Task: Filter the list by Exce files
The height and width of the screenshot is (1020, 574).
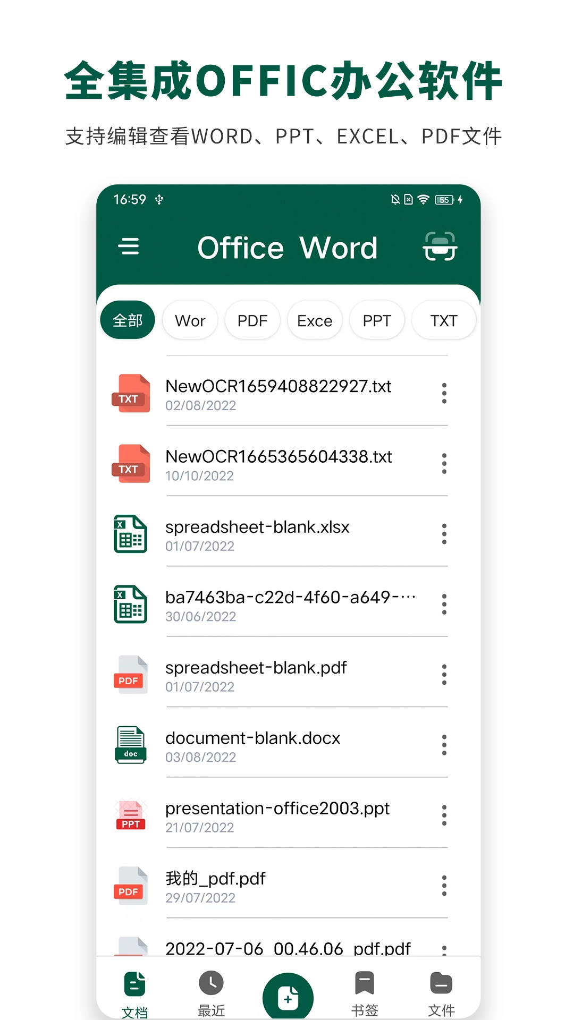Action: coord(315,320)
